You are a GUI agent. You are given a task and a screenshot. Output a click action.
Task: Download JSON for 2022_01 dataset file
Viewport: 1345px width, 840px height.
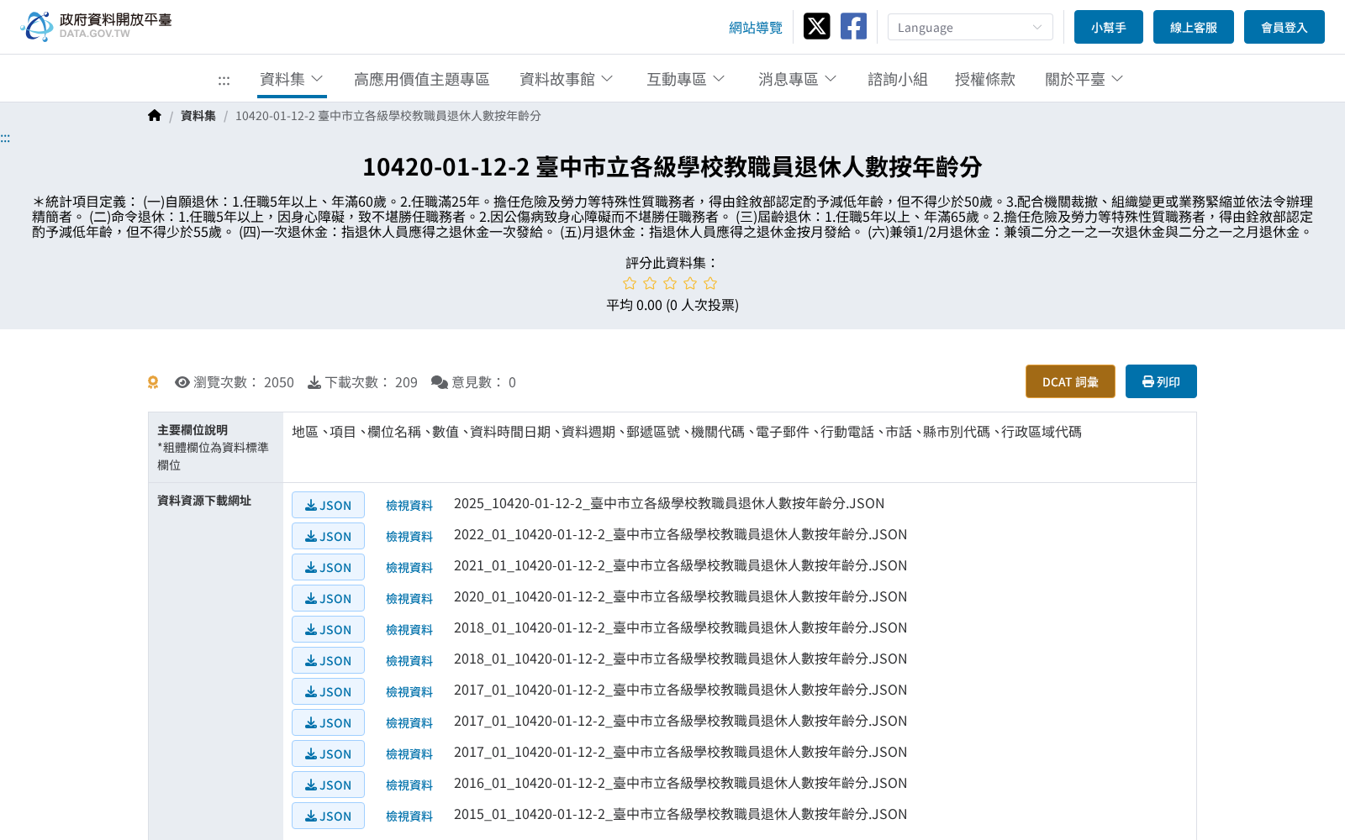point(328,536)
